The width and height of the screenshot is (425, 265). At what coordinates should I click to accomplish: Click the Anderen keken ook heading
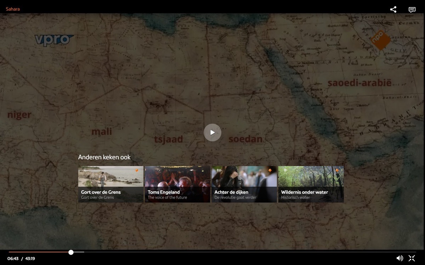(104, 157)
